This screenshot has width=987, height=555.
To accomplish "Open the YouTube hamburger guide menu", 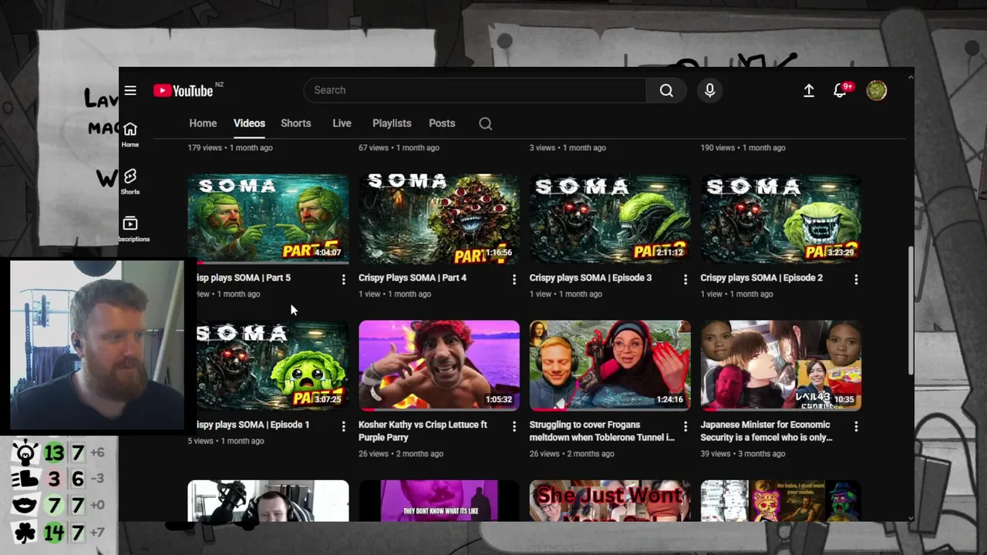I will point(130,90).
